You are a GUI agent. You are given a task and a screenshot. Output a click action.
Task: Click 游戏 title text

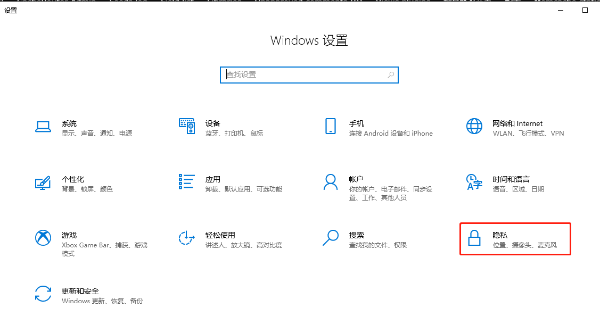pyautogui.click(x=69, y=235)
